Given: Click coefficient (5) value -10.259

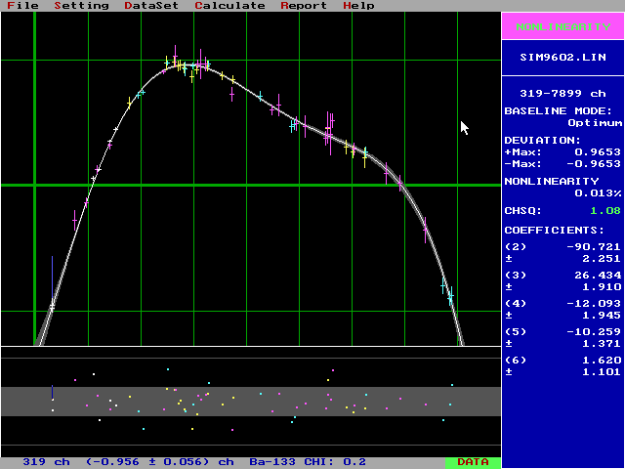Looking at the screenshot, I should click(x=594, y=332).
